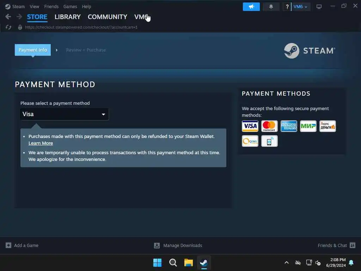Click the 'temporarily unable to process' notice

click(124, 156)
